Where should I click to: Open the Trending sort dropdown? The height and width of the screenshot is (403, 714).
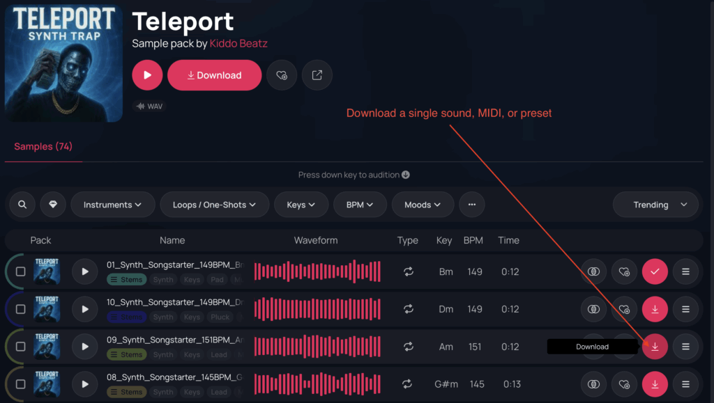[655, 205]
